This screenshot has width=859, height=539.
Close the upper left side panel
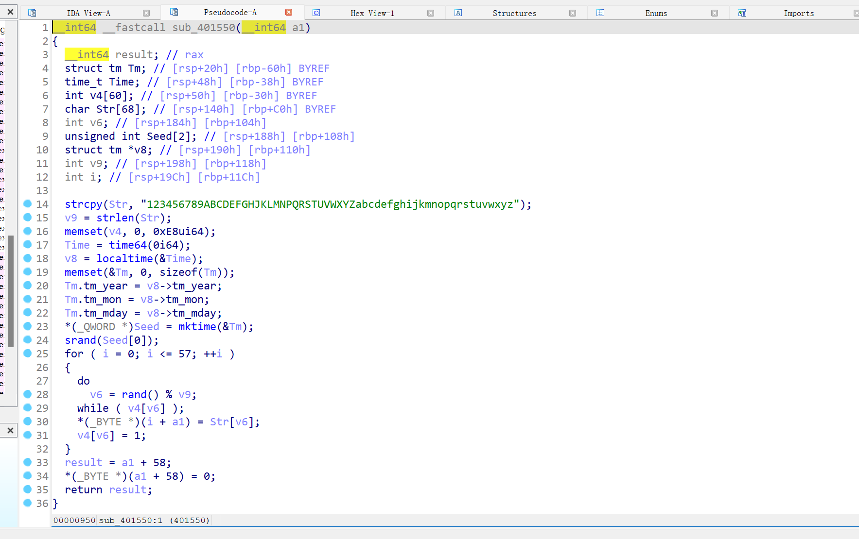(x=10, y=11)
